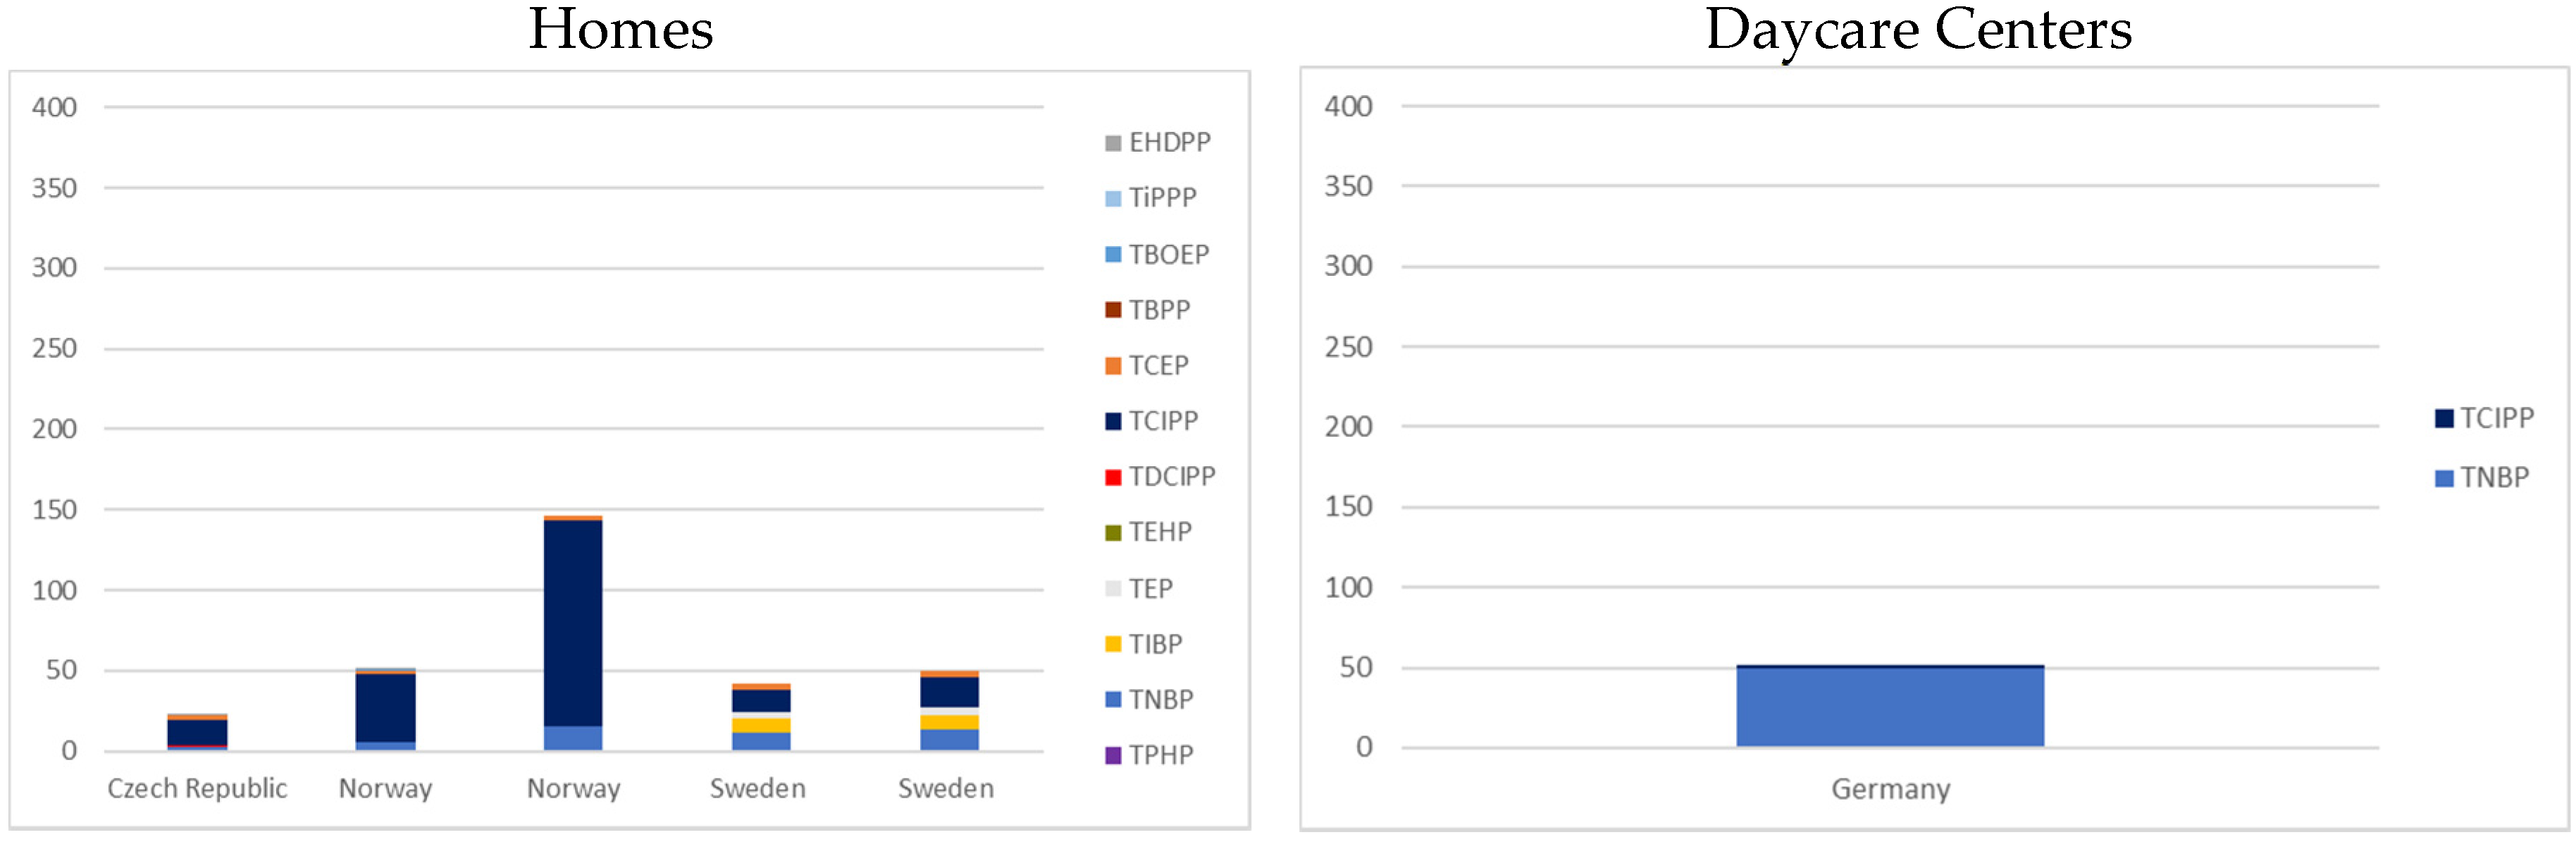Click the TBOEP legend marker
The height and width of the screenshot is (842, 2576).
(1112, 255)
